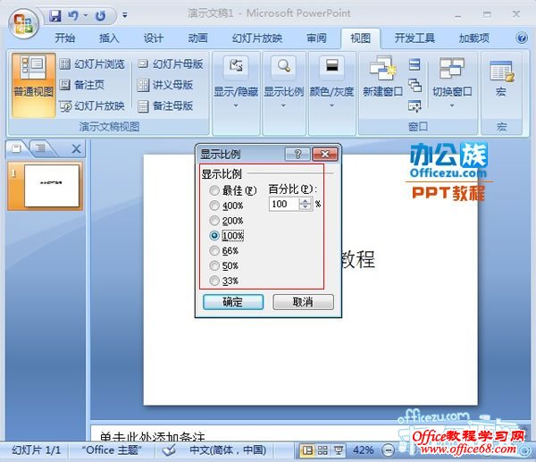Save the presentation from the quick access toolbar
The width and height of the screenshot is (536, 462).
coord(55,16)
